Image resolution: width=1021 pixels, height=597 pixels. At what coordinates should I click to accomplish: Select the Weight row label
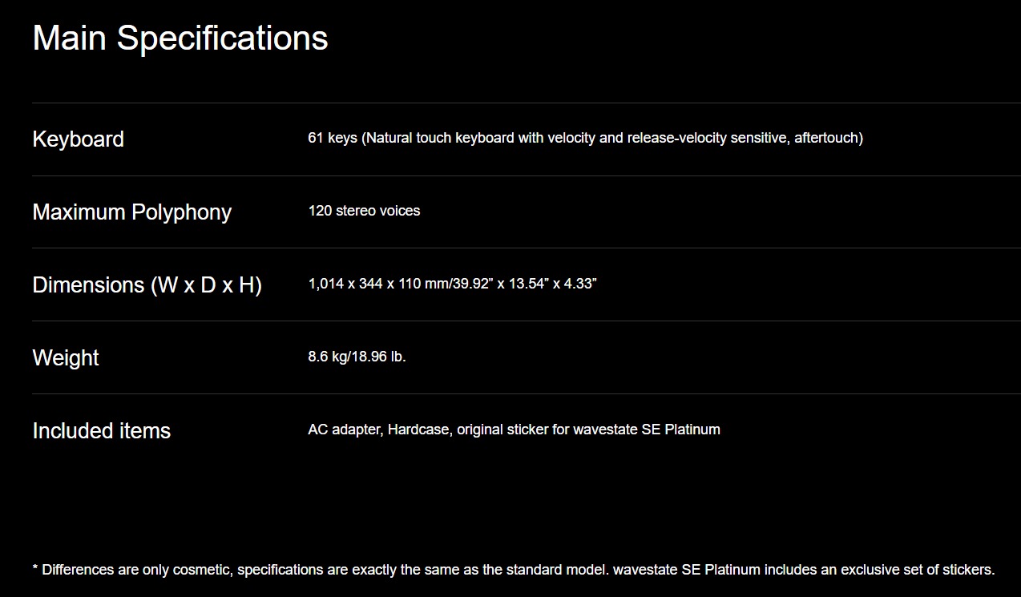tap(66, 358)
